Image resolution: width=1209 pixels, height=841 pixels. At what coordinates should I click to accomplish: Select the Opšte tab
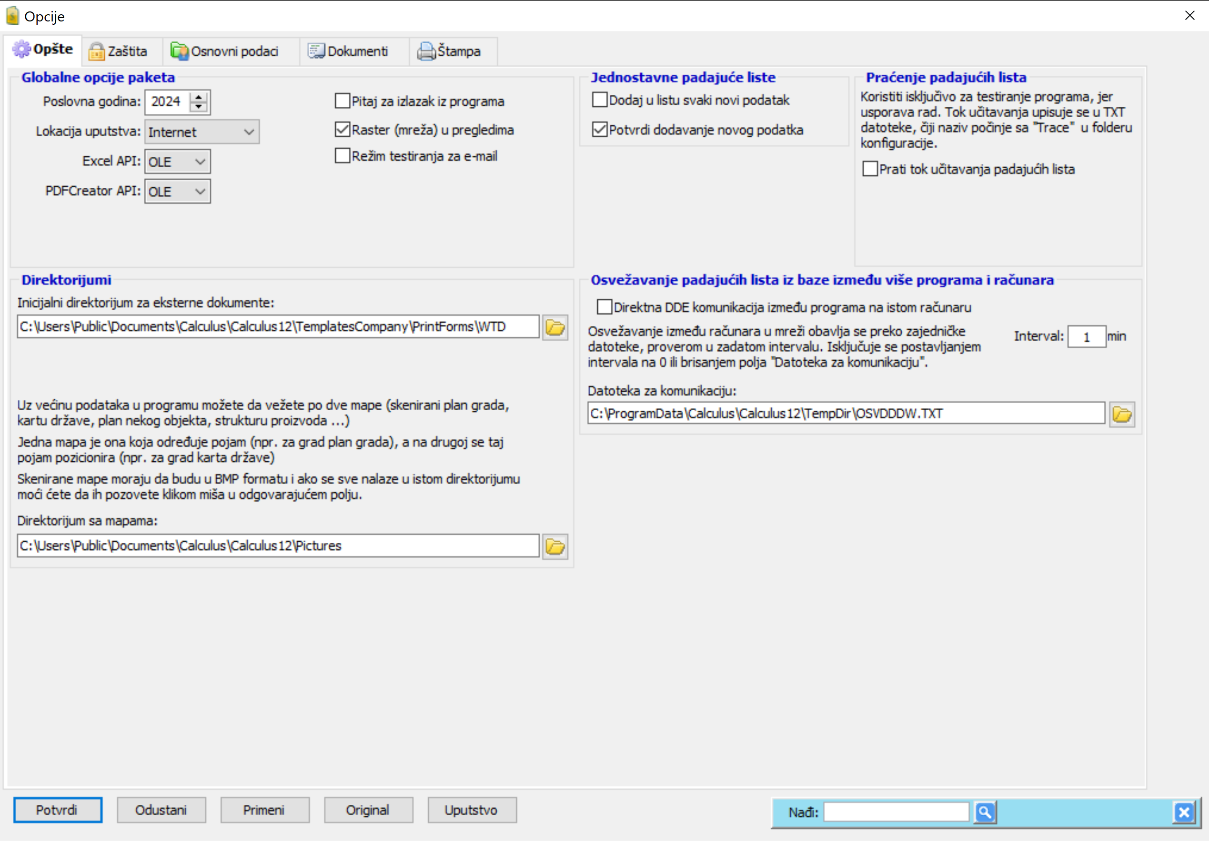pos(43,50)
